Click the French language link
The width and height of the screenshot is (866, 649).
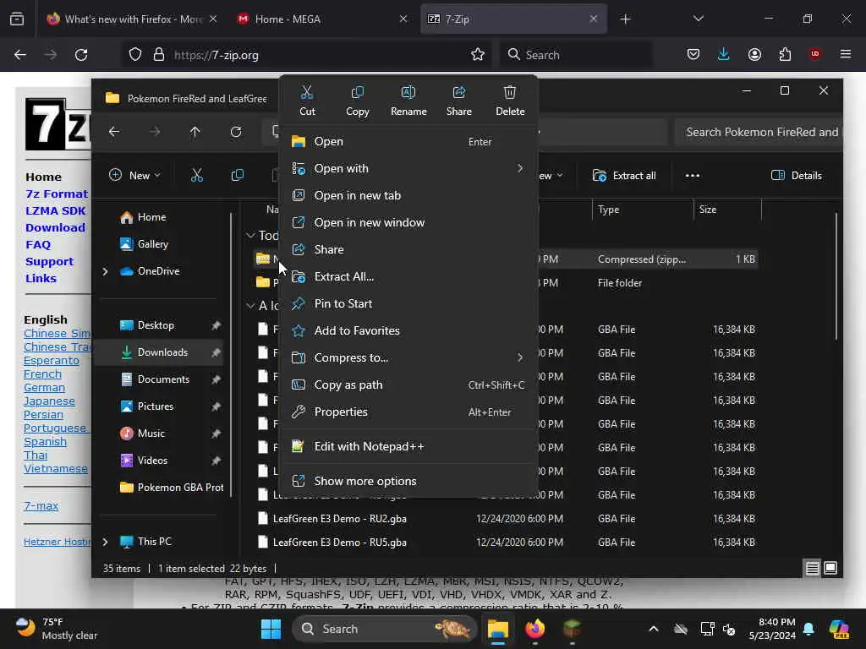(42, 374)
